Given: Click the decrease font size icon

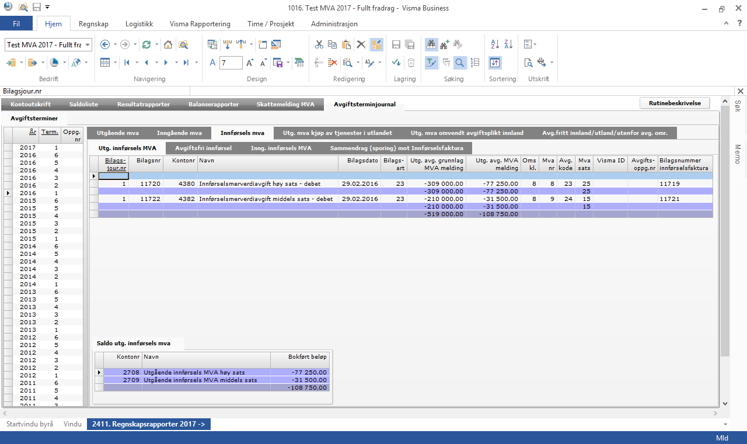Looking at the screenshot, I should point(263,63).
